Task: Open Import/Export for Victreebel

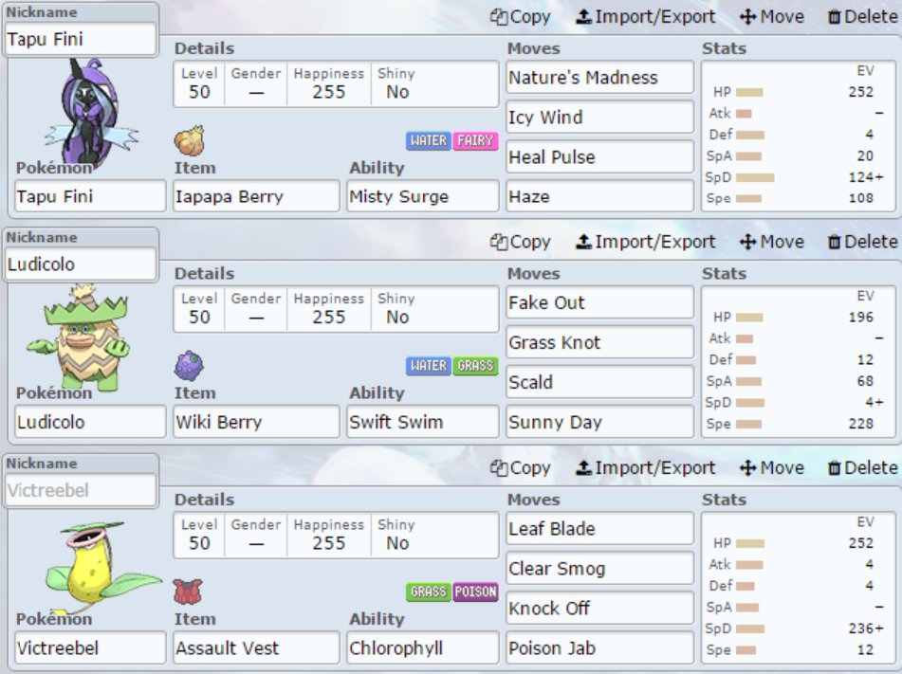Action: point(645,467)
